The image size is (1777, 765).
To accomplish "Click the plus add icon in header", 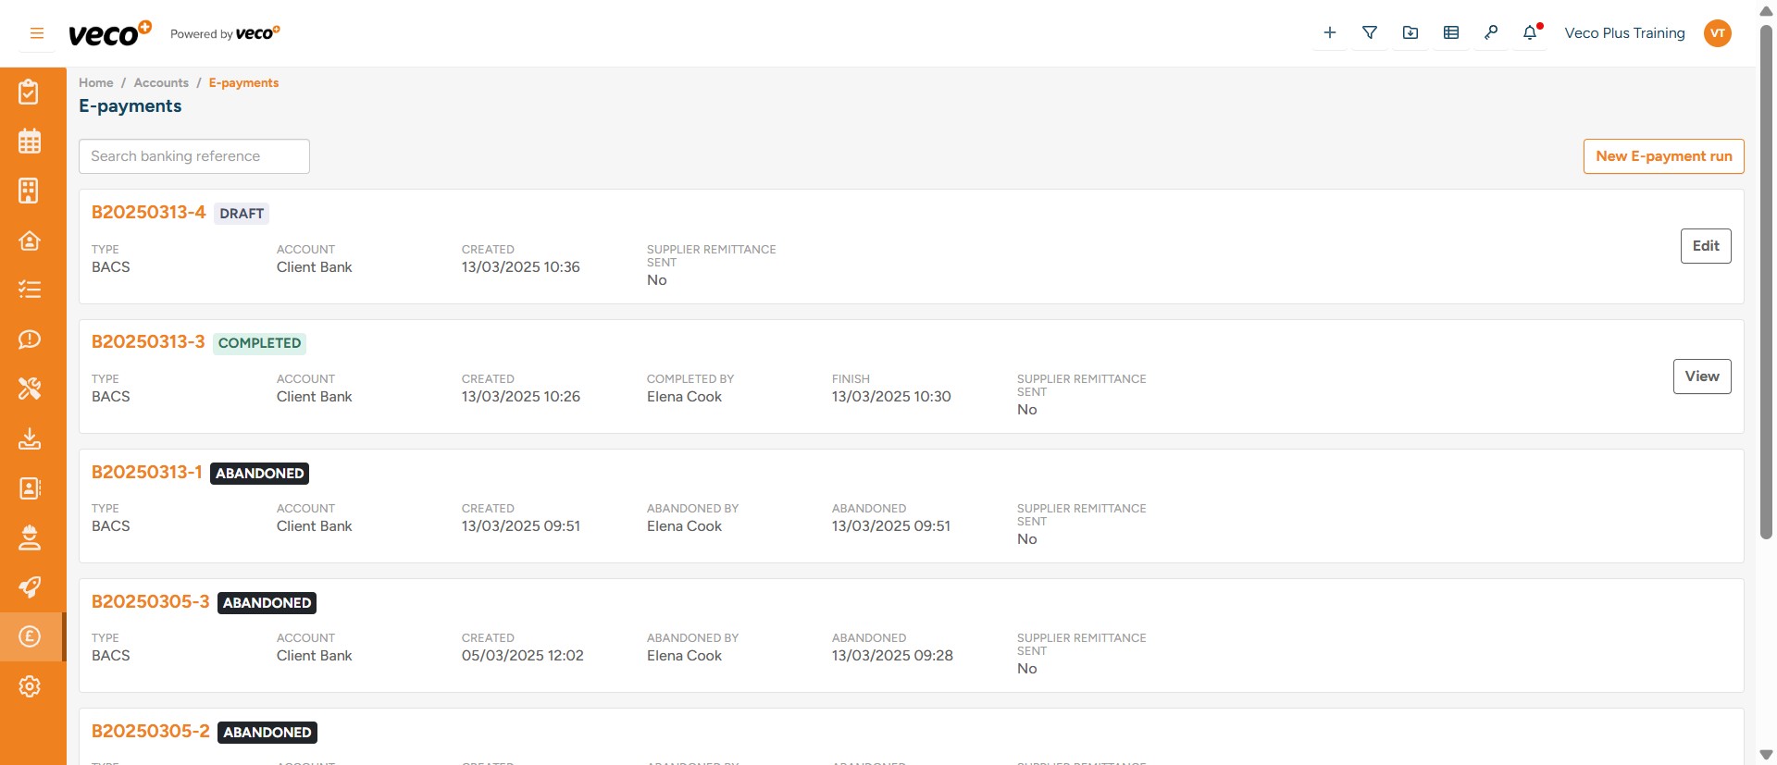I will [x=1330, y=33].
